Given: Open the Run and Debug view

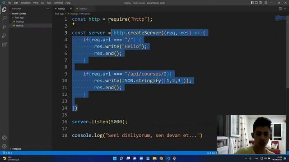Looking at the screenshot, I should pyautogui.click(x=4, y=36).
